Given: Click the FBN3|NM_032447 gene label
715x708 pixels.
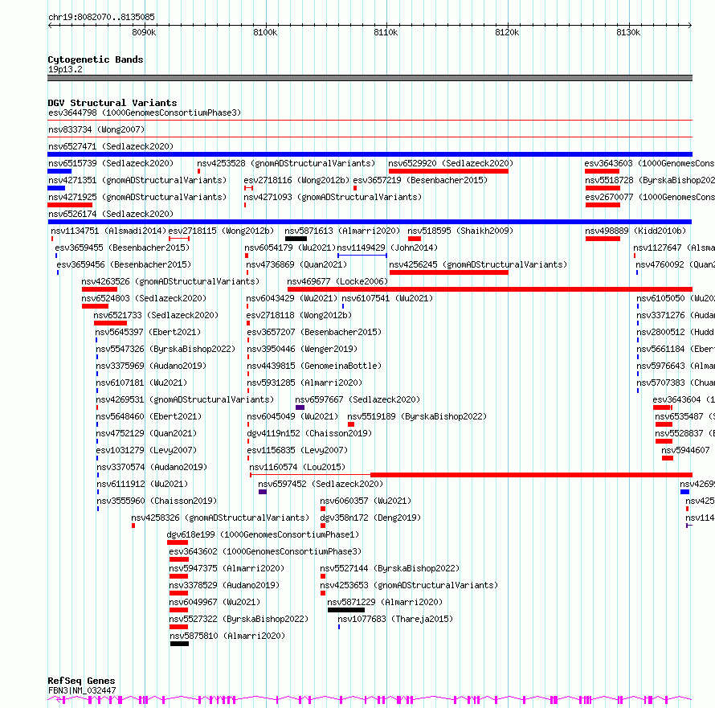Looking at the screenshot, I should [x=82, y=690].
